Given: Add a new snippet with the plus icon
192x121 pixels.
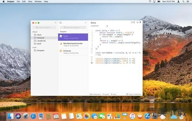Looking at the screenshot, I should click(85, 23).
